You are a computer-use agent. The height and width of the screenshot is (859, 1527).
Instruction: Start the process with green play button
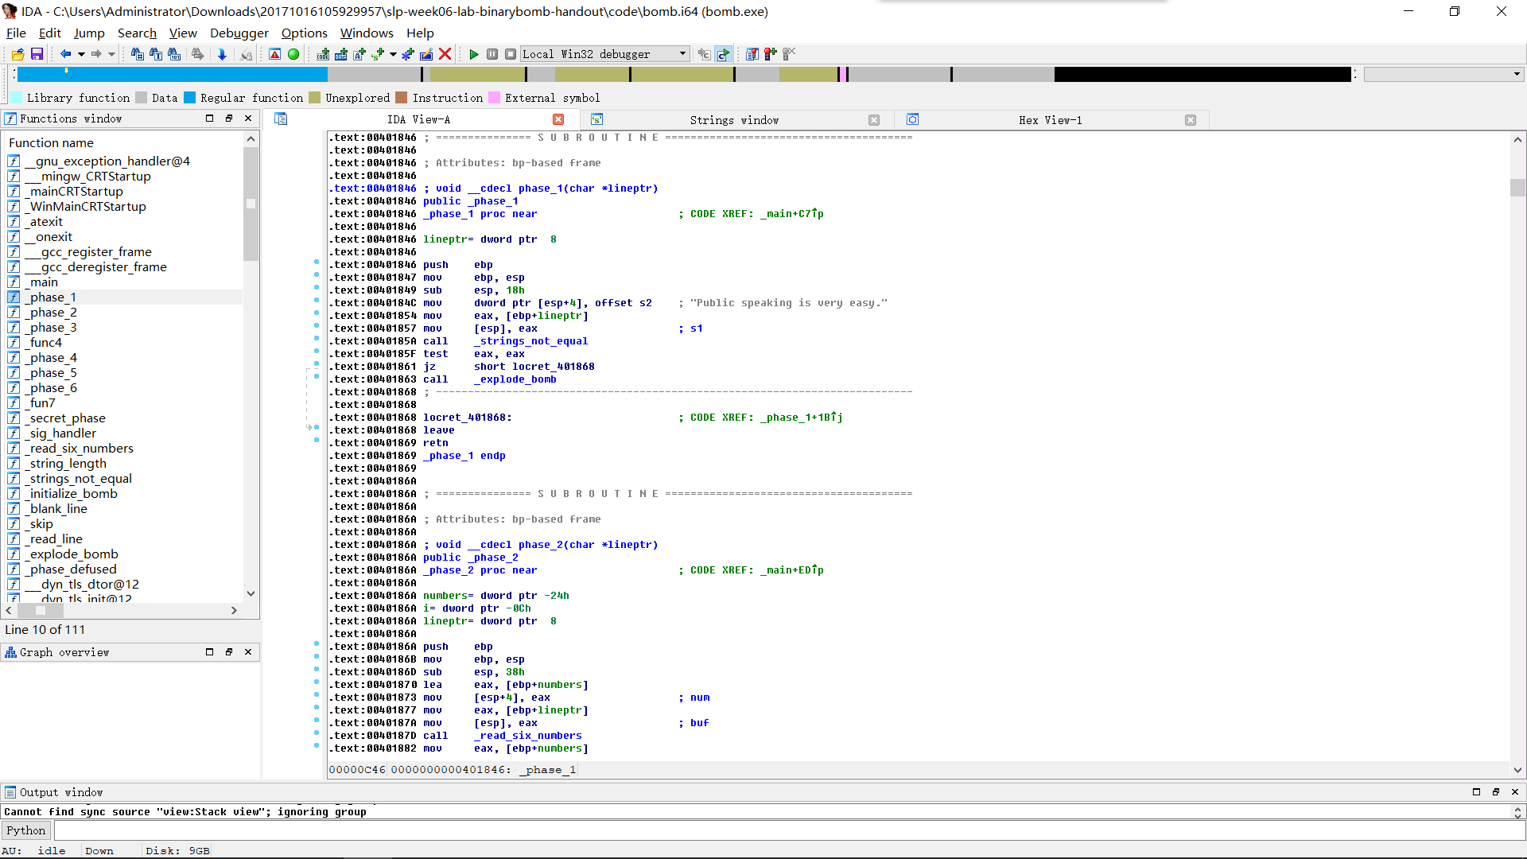(474, 54)
